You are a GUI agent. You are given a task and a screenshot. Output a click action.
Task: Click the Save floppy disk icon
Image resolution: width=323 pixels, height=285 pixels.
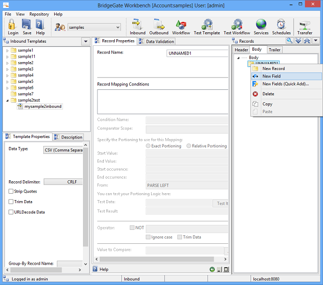click(x=27, y=24)
